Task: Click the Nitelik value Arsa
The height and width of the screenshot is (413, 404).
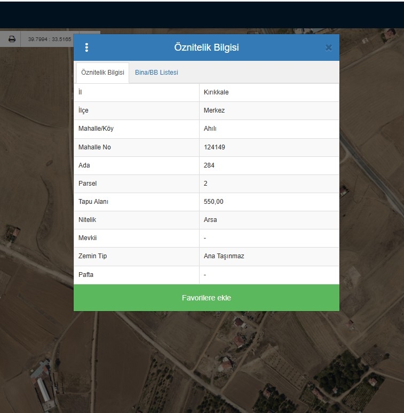Action: pyautogui.click(x=210, y=220)
